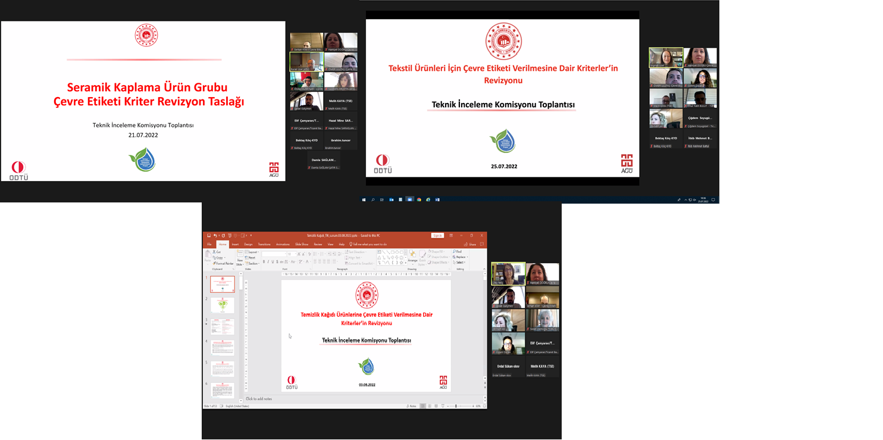Select slide 6 thumbnail in the slide panel
The image size is (883, 440).
click(223, 391)
